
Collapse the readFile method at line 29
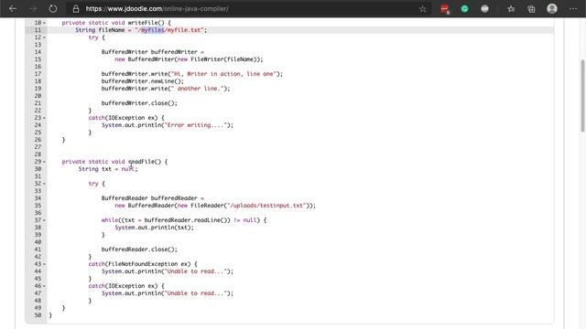(45, 162)
